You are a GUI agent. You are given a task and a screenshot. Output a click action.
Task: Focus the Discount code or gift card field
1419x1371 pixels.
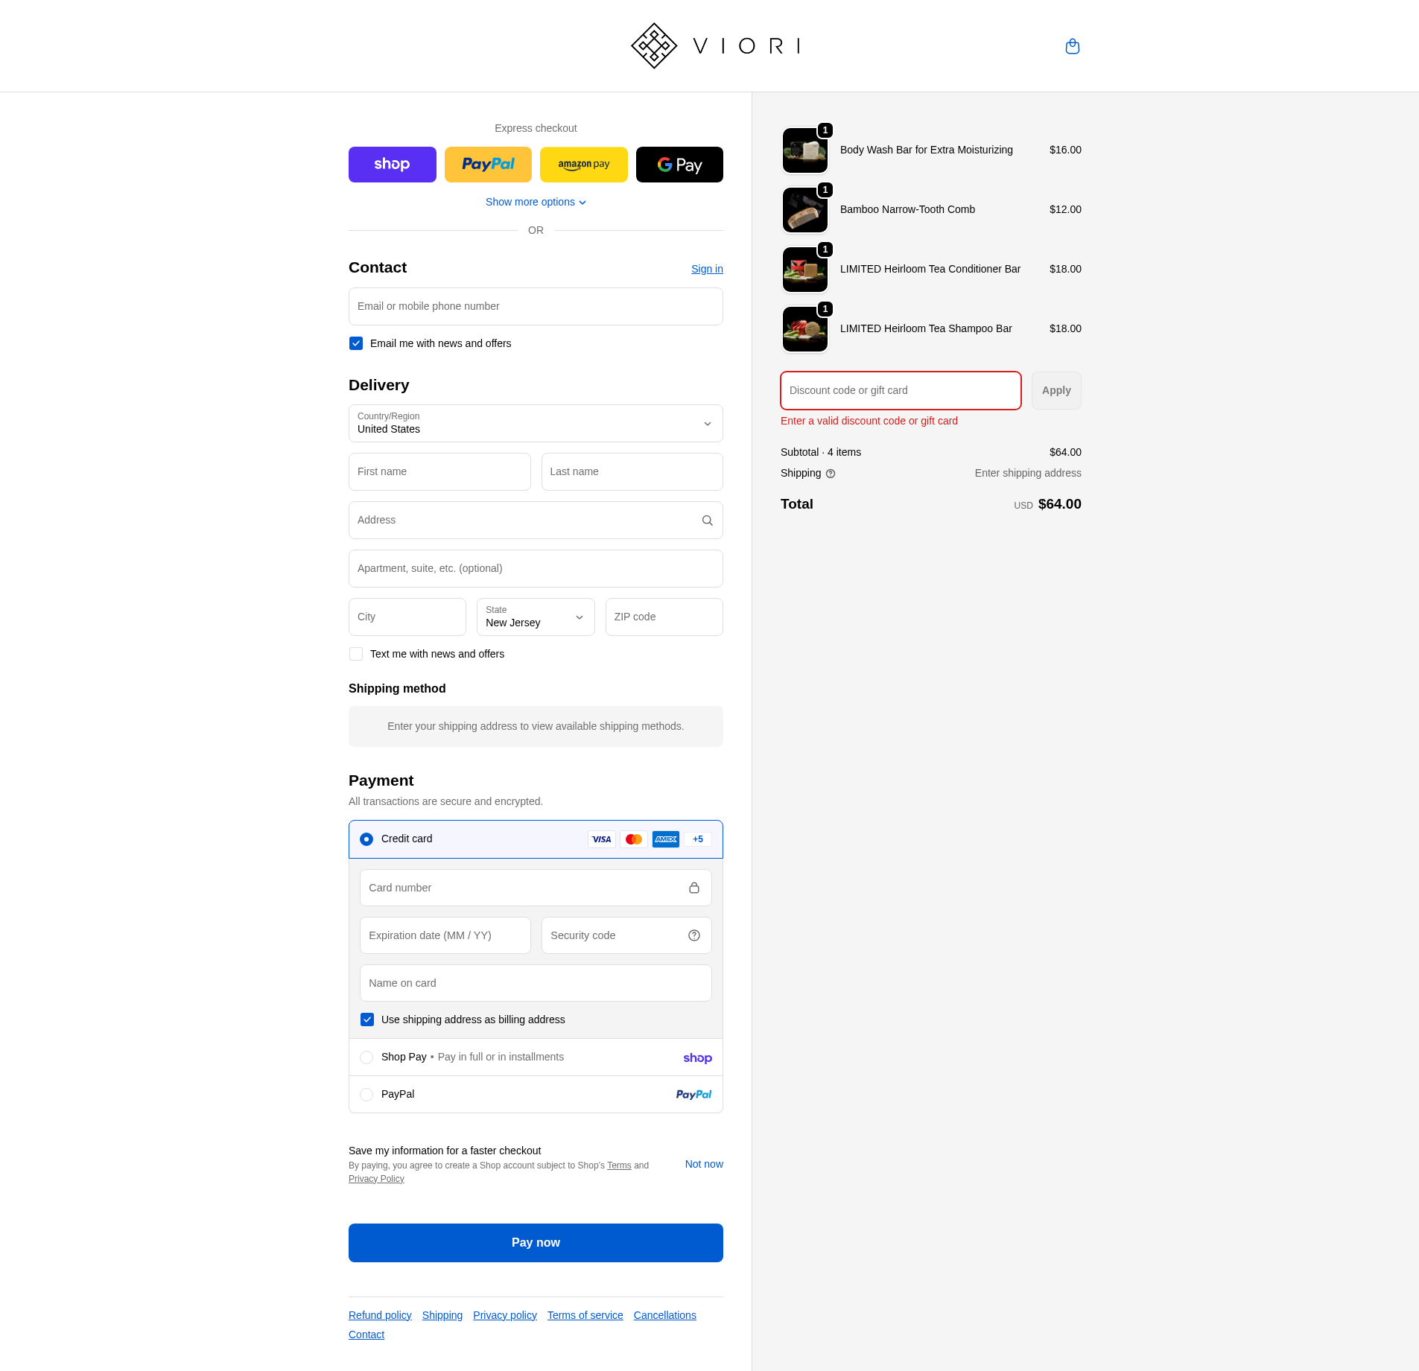(x=900, y=390)
